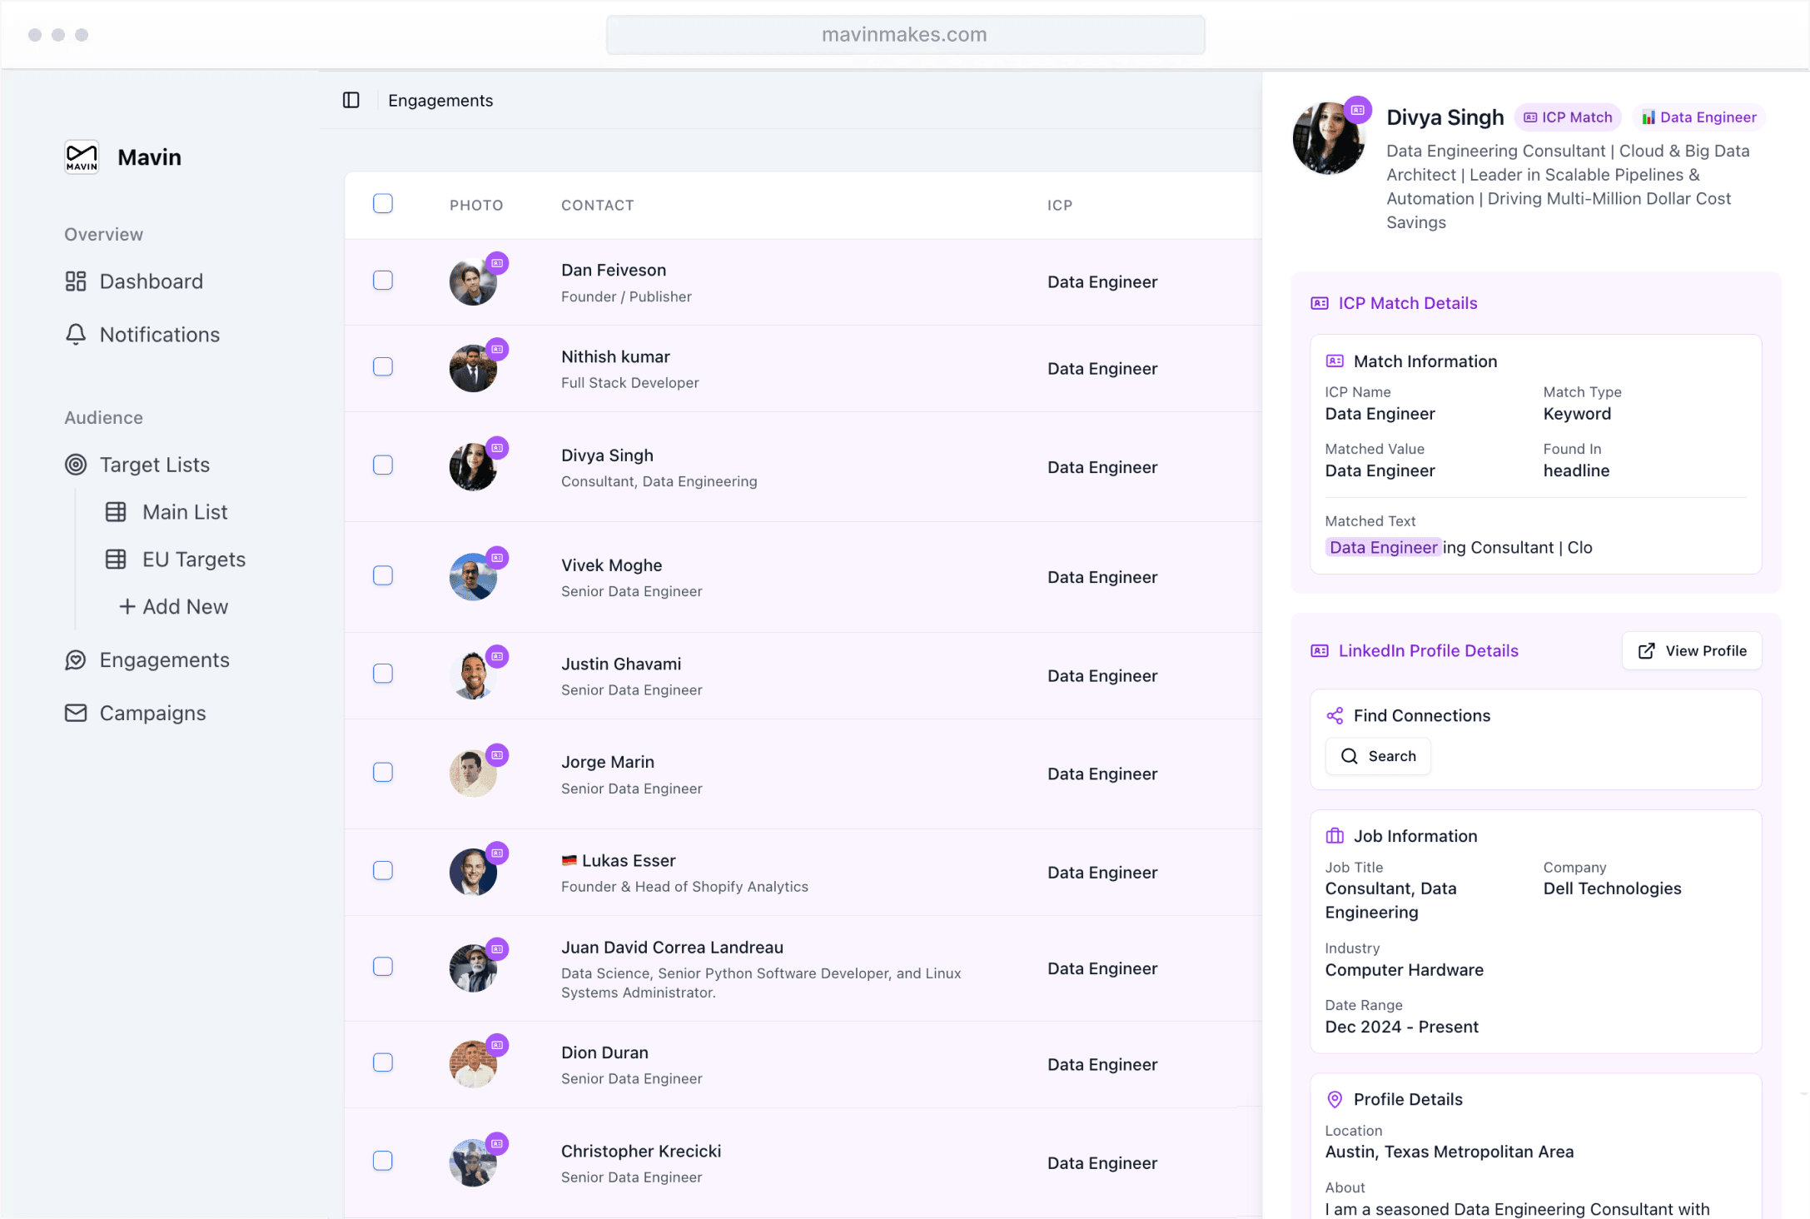
Task: Click the Campaigns envelope icon
Action: [76, 713]
